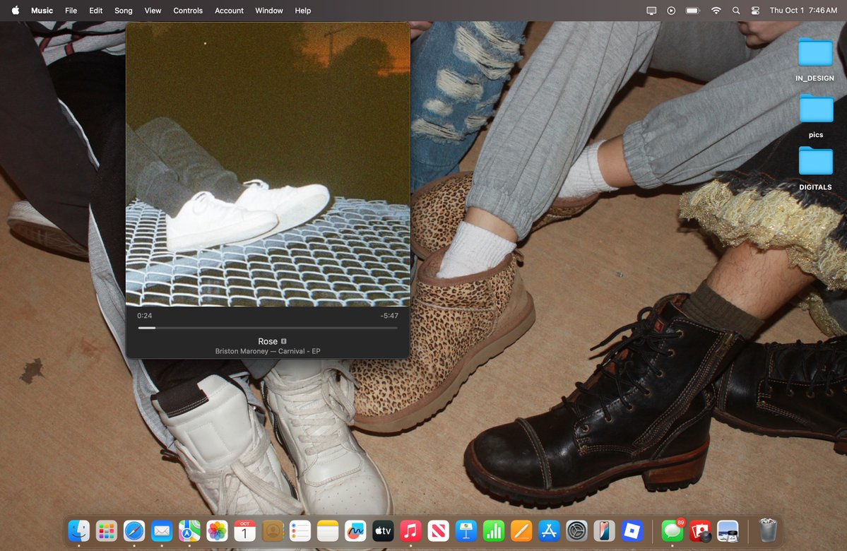Open the Account menu

click(x=229, y=11)
